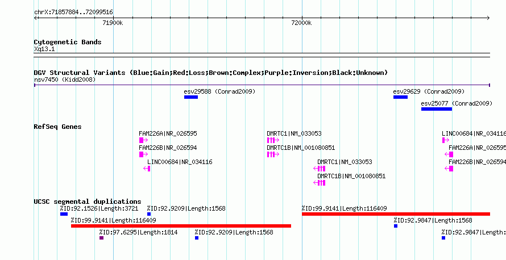
Task: Select the blue 92.1526 duplication block
Action: pyautogui.click(x=64, y=214)
